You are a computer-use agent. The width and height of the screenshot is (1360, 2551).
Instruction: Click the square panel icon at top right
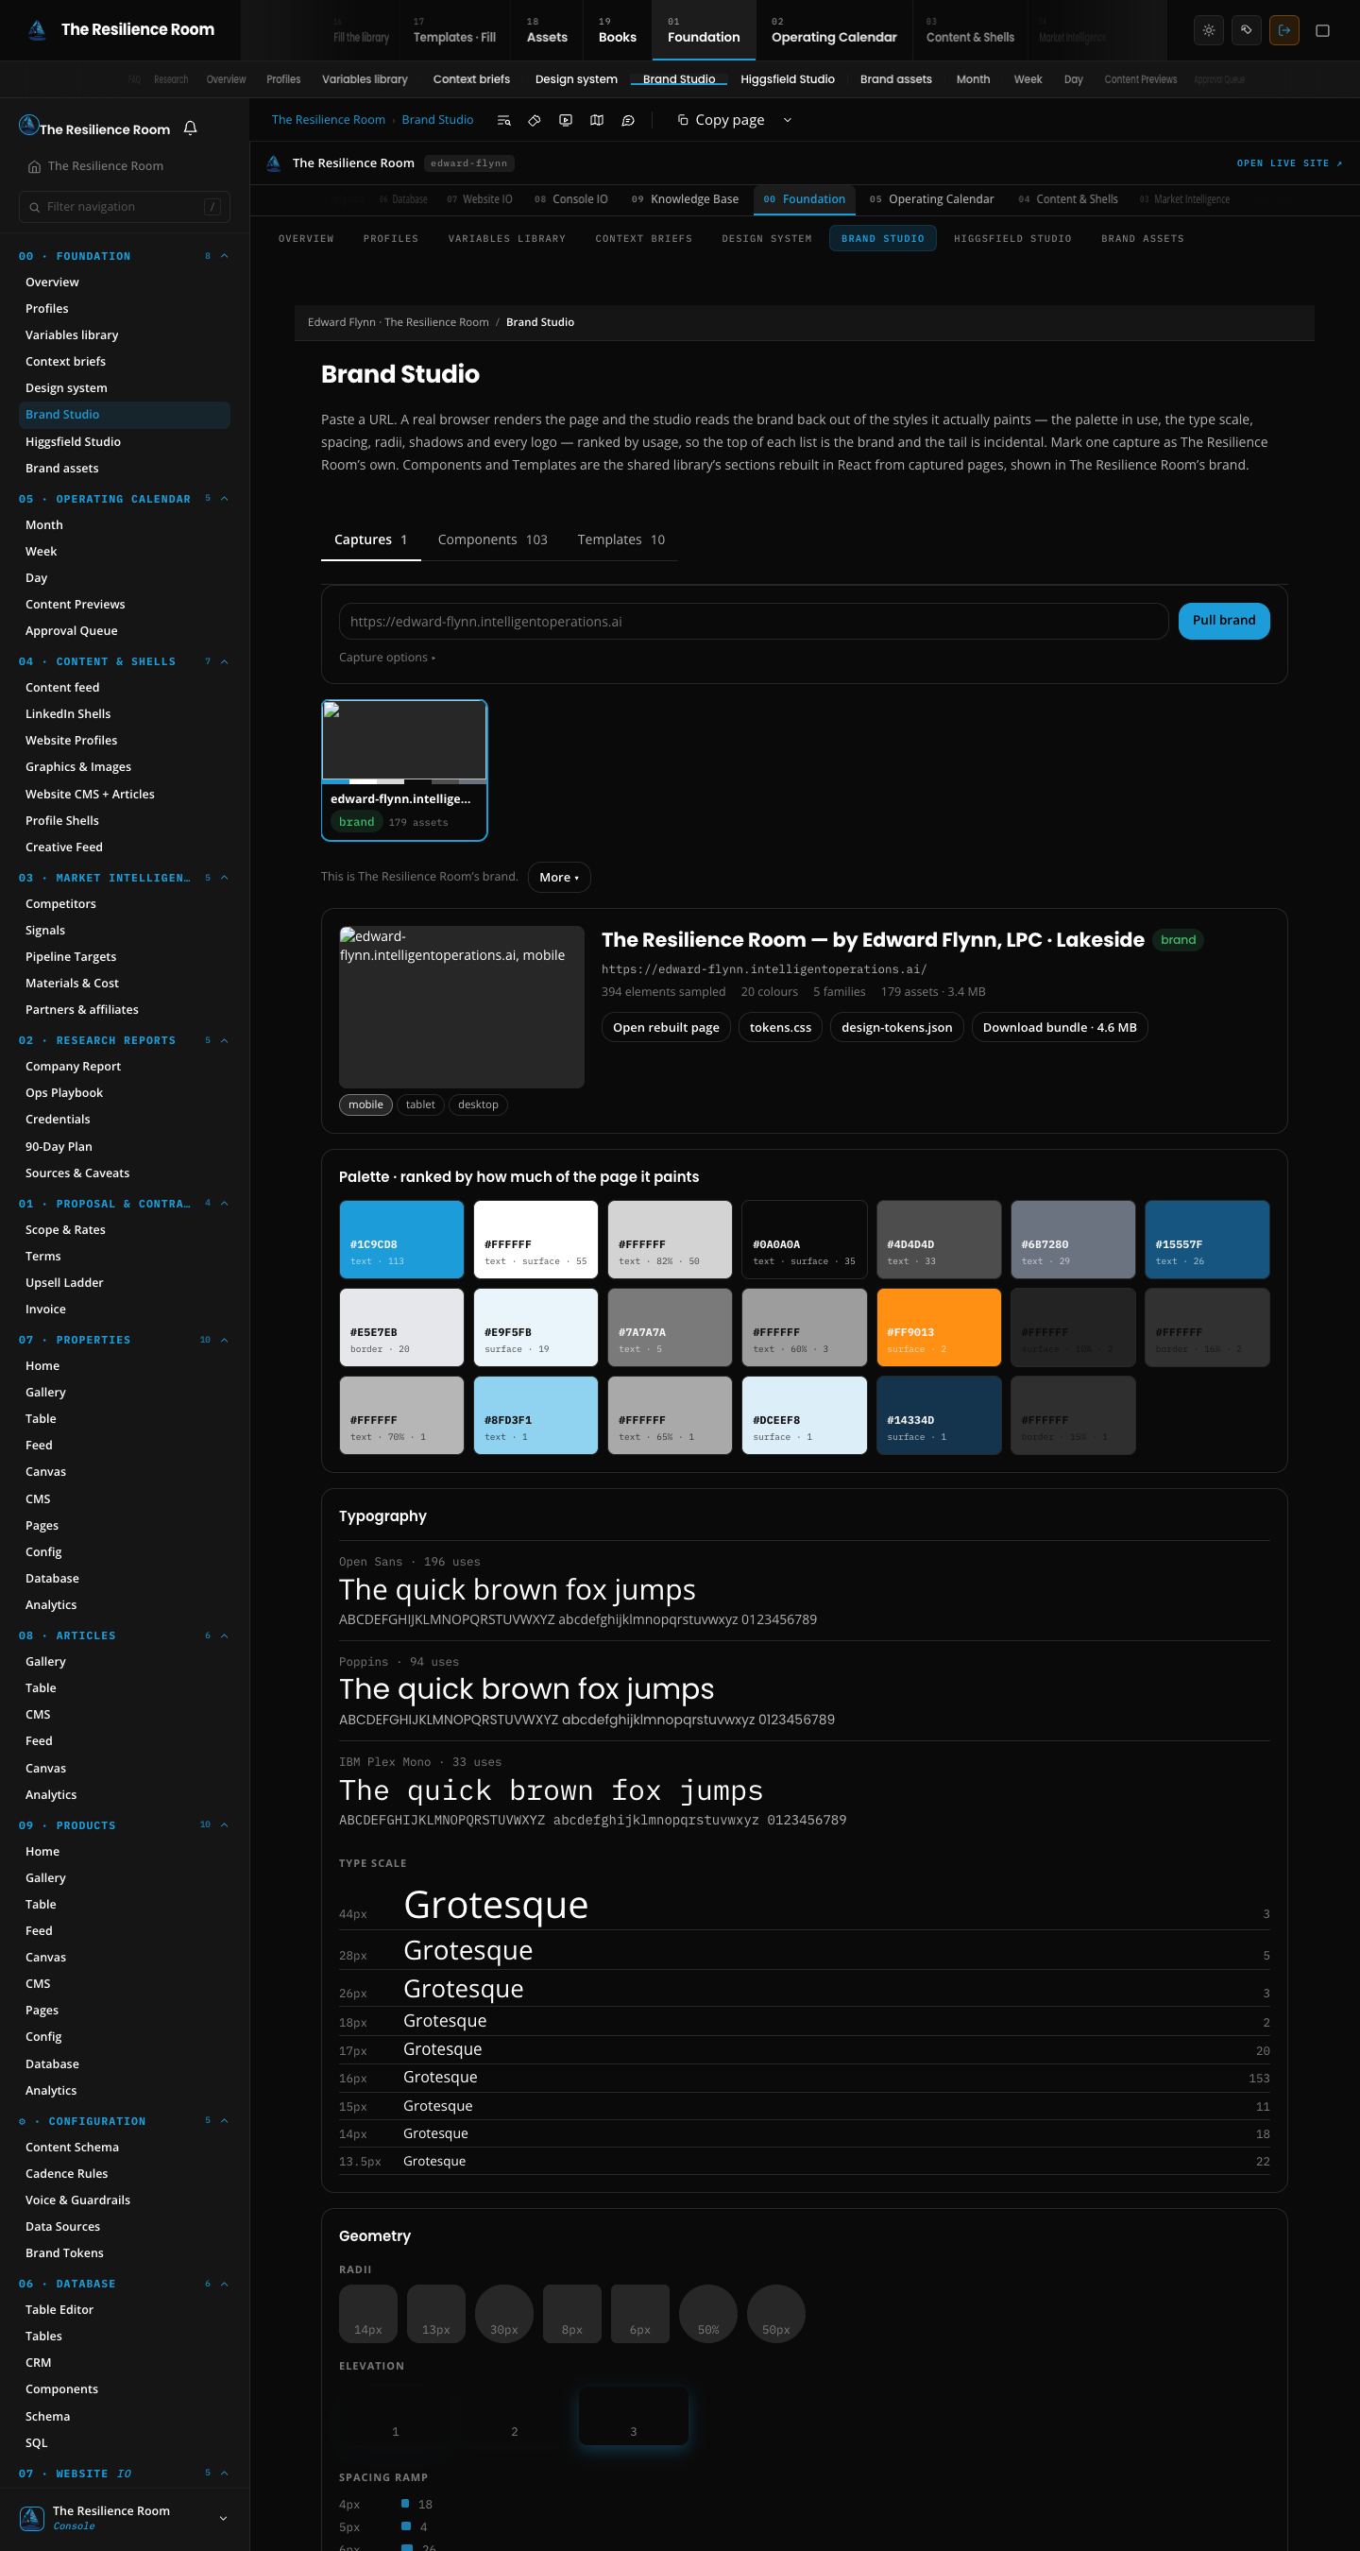click(x=1322, y=29)
